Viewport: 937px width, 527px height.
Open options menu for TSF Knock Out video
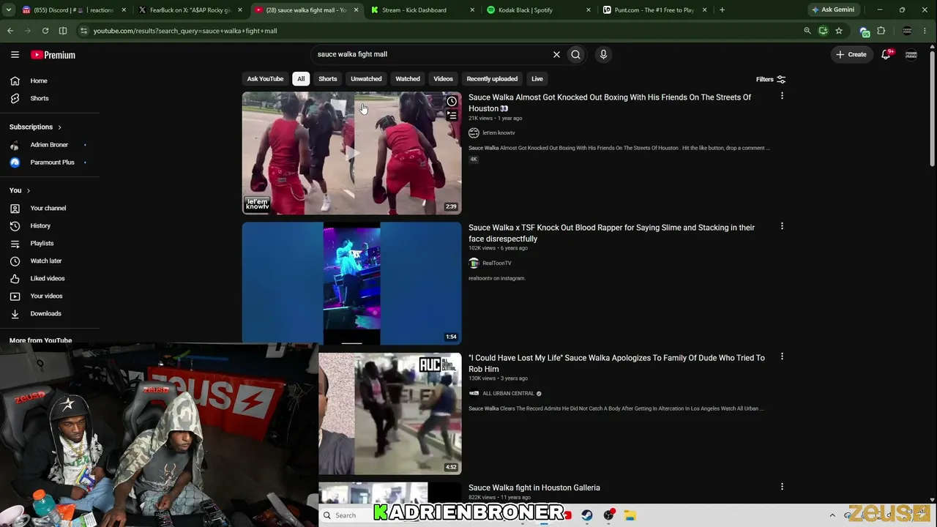coord(782,226)
